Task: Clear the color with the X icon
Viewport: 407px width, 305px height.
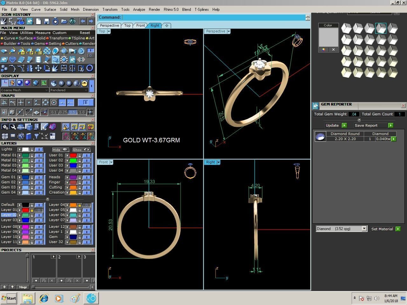Action: 334,50
